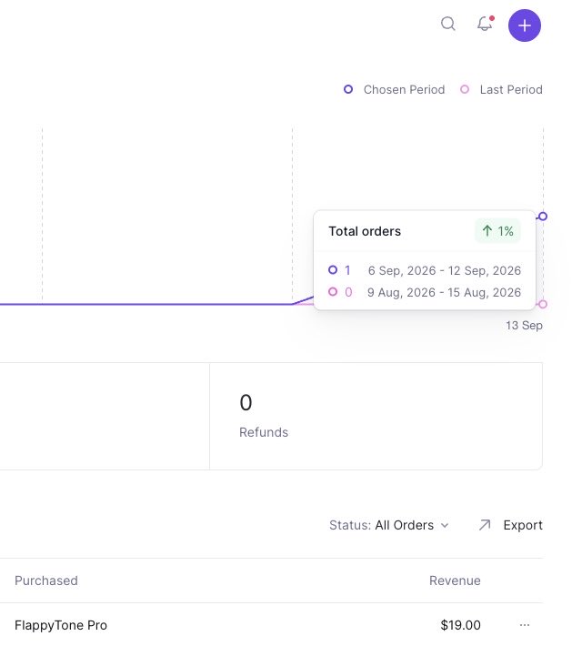Click the chosen period data point on chart

[543, 217]
